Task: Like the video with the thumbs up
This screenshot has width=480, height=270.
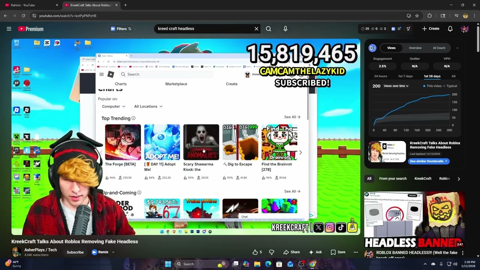Action: tap(257, 252)
